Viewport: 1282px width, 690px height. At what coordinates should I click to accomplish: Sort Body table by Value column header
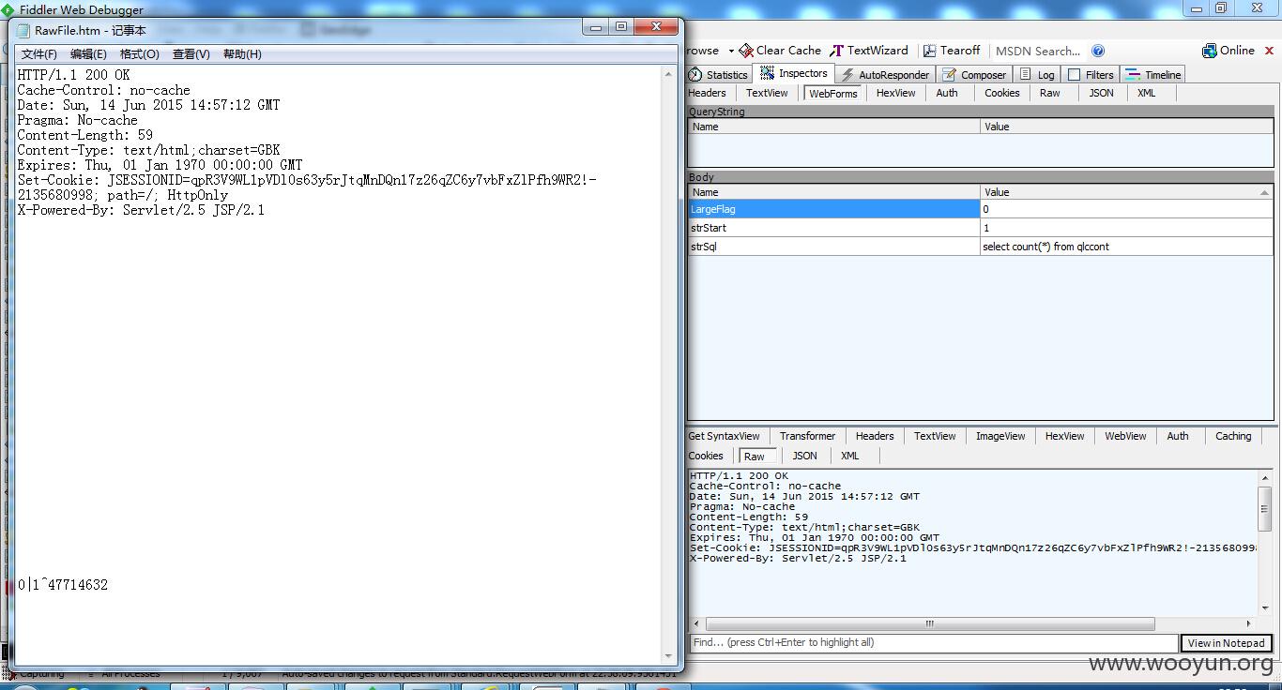point(1126,192)
